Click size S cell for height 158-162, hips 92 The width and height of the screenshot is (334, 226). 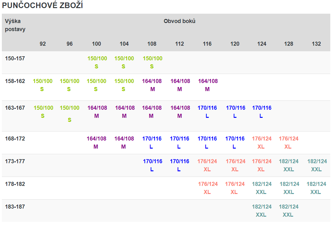coord(43,85)
